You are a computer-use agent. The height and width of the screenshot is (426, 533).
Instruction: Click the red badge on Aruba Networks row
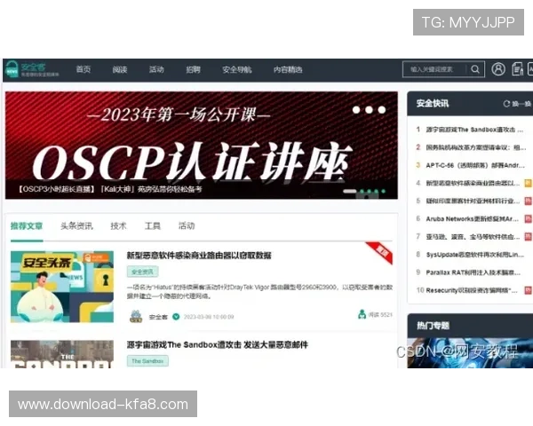click(x=528, y=219)
